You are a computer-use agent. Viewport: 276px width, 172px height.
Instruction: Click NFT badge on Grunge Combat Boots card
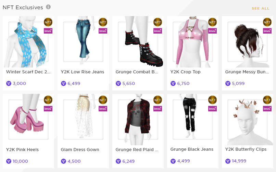tap(158, 22)
